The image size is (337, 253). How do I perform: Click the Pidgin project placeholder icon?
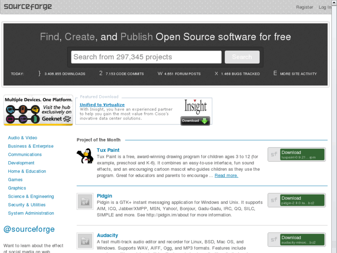(x=85, y=201)
